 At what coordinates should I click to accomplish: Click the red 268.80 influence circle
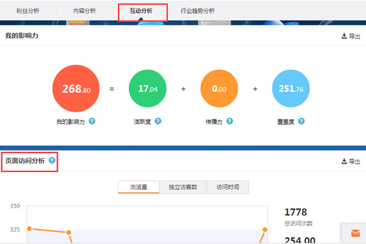click(76, 88)
